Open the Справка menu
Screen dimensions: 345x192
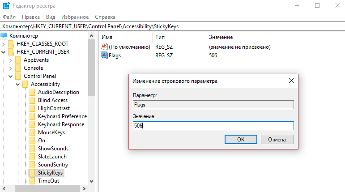[x=105, y=17]
